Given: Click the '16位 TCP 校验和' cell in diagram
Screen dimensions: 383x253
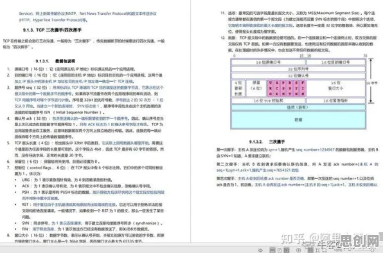Looking at the screenshot, I should (268, 100).
